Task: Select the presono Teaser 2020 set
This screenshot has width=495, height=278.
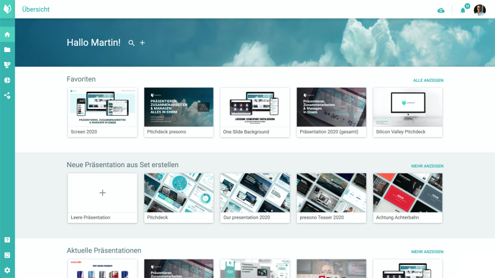Action: point(332,198)
